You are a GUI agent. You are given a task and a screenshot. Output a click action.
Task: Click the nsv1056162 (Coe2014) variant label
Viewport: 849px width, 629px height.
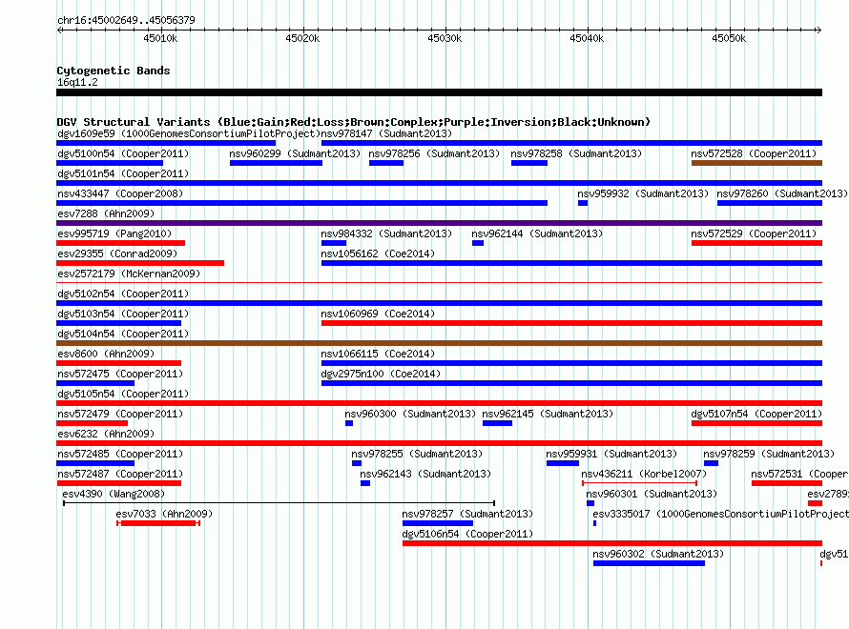click(x=378, y=254)
